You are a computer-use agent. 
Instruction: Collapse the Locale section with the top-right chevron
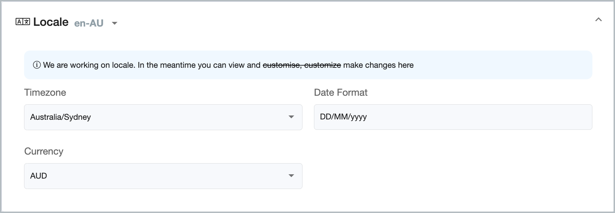598,19
